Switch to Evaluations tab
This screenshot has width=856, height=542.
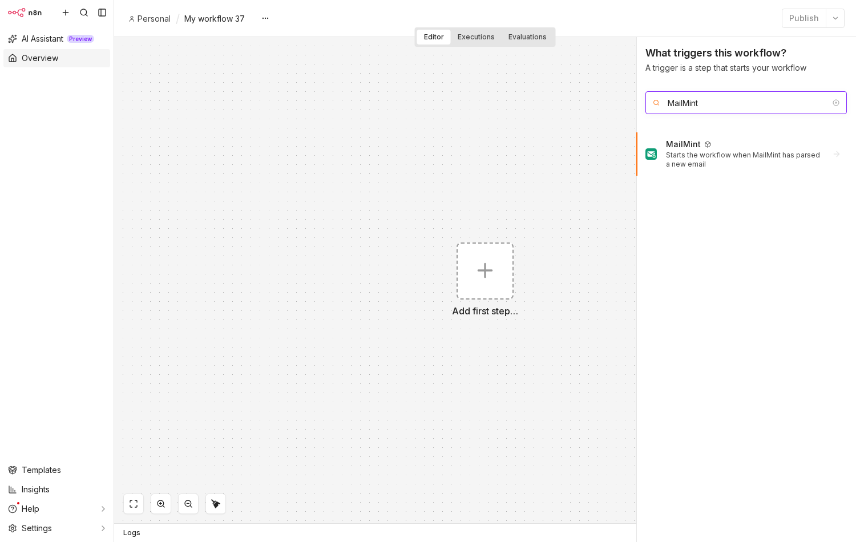click(x=527, y=37)
